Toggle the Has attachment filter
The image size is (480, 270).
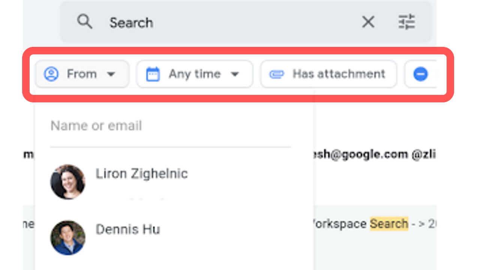coord(329,74)
